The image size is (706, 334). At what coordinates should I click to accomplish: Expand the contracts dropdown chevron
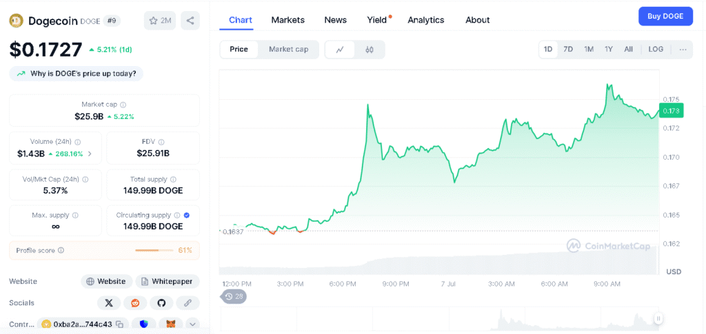coord(193,324)
